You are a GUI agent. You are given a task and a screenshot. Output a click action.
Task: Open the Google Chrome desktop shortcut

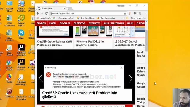pos(9,65)
